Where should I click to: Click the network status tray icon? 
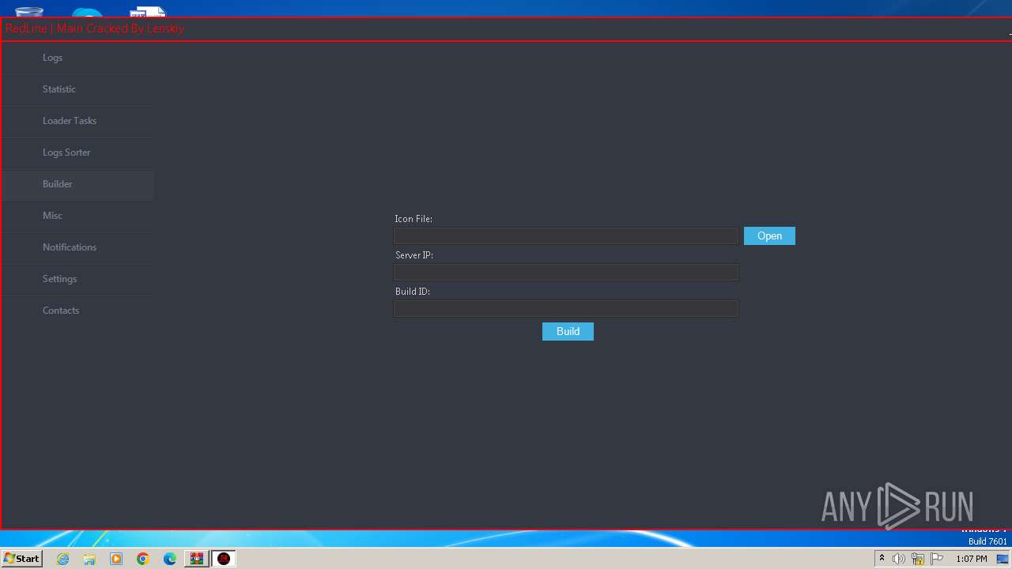[918, 559]
